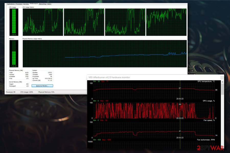Click the Paged kernel memory row
Viewport: 230px width, 153px height.
(x=19, y=84)
